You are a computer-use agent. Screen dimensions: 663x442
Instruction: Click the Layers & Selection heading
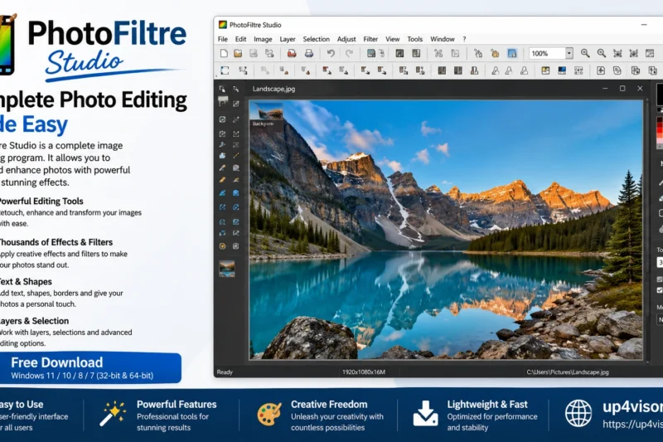(x=34, y=321)
